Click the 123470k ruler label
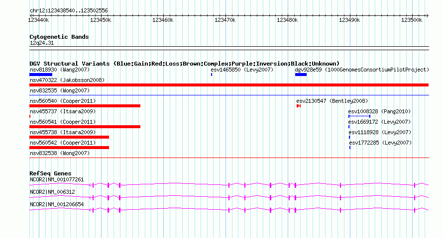The height and width of the screenshot is (238, 443). (225, 20)
